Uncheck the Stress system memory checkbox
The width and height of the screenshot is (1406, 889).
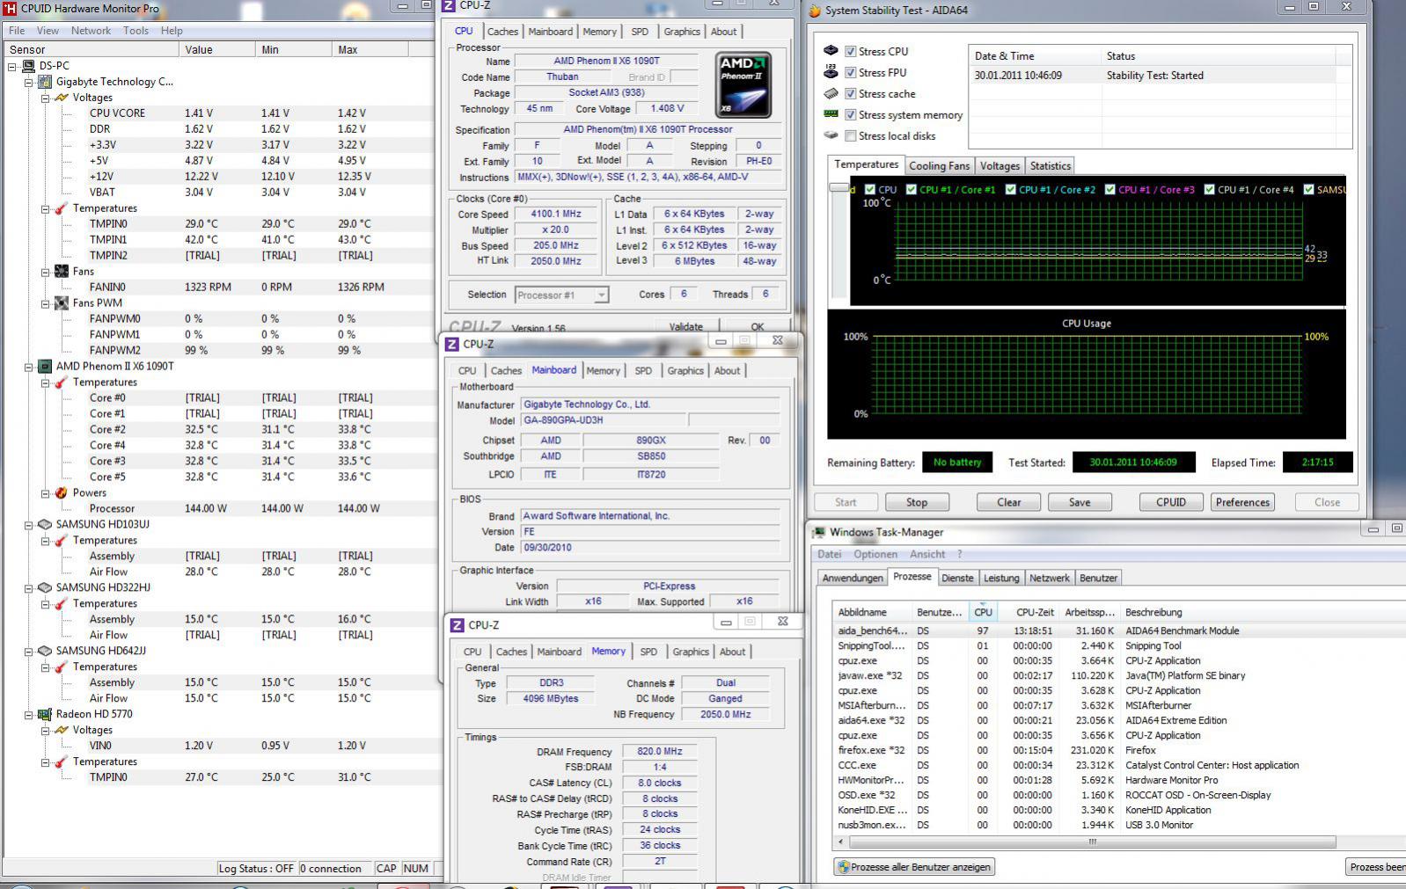click(x=851, y=115)
